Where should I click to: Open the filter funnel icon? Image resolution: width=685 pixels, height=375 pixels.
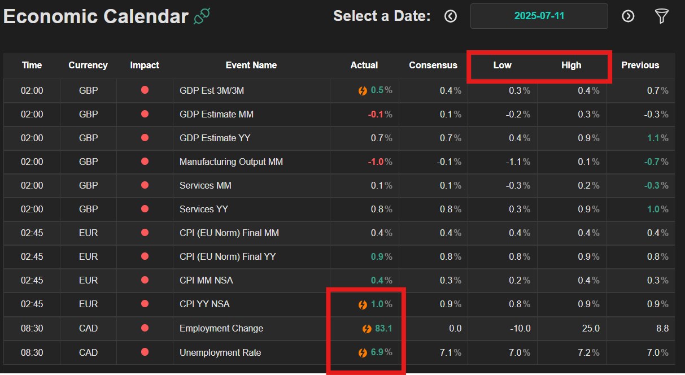pyautogui.click(x=661, y=16)
